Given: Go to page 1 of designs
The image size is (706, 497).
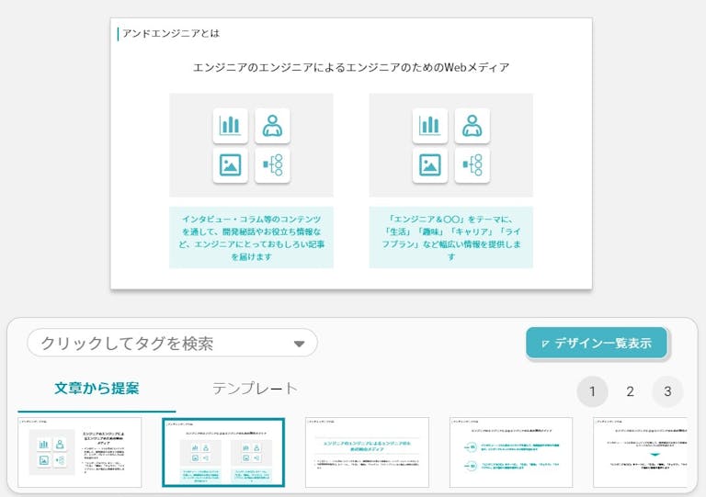Looking at the screenshot, I should (592, 391).
